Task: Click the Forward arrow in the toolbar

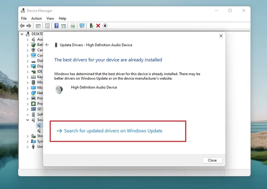Action: coord(29,26)
